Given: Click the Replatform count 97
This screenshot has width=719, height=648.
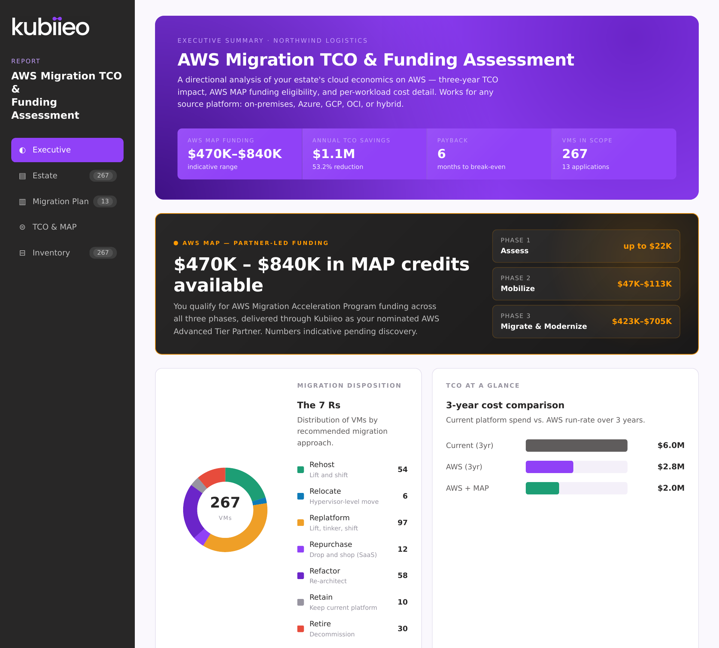Looking at the screenshot, I should [403, 523].
